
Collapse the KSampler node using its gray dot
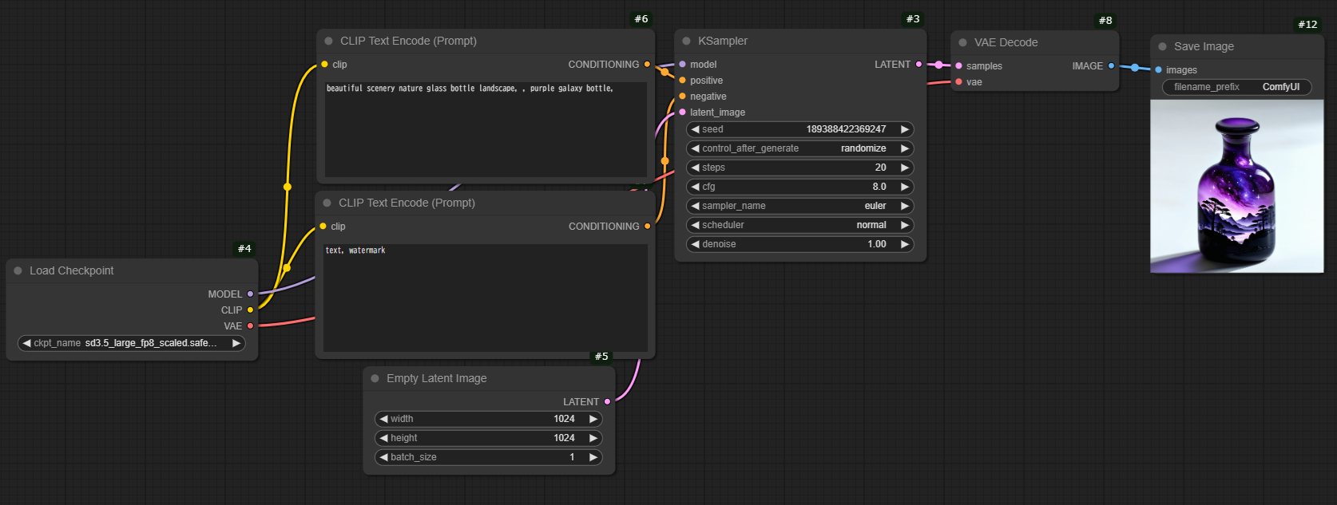tap(686, 41)
